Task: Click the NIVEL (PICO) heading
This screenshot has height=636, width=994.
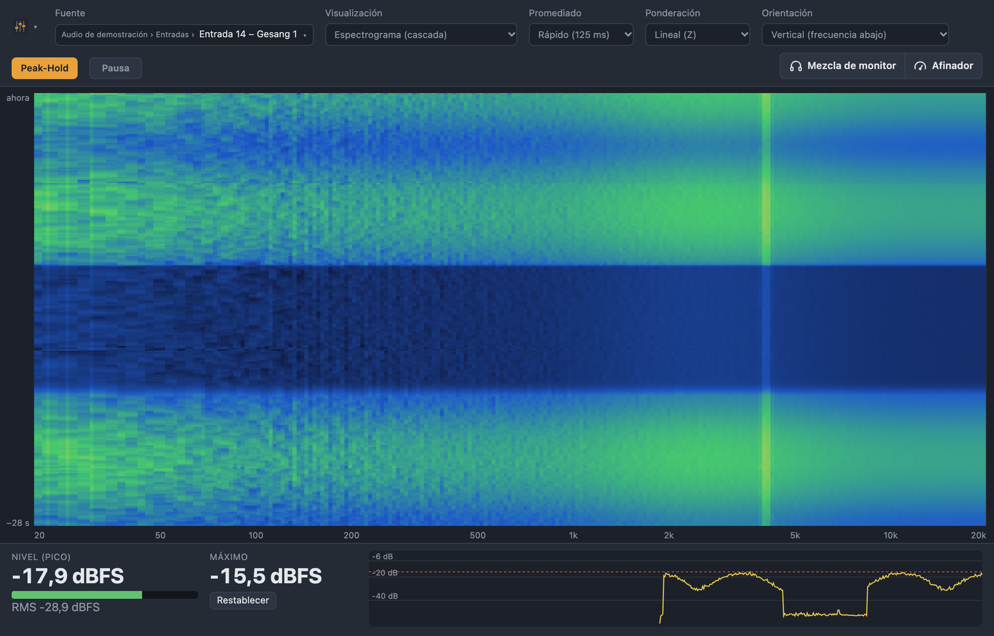Action: pyautogui.click(x=41, y=557)
